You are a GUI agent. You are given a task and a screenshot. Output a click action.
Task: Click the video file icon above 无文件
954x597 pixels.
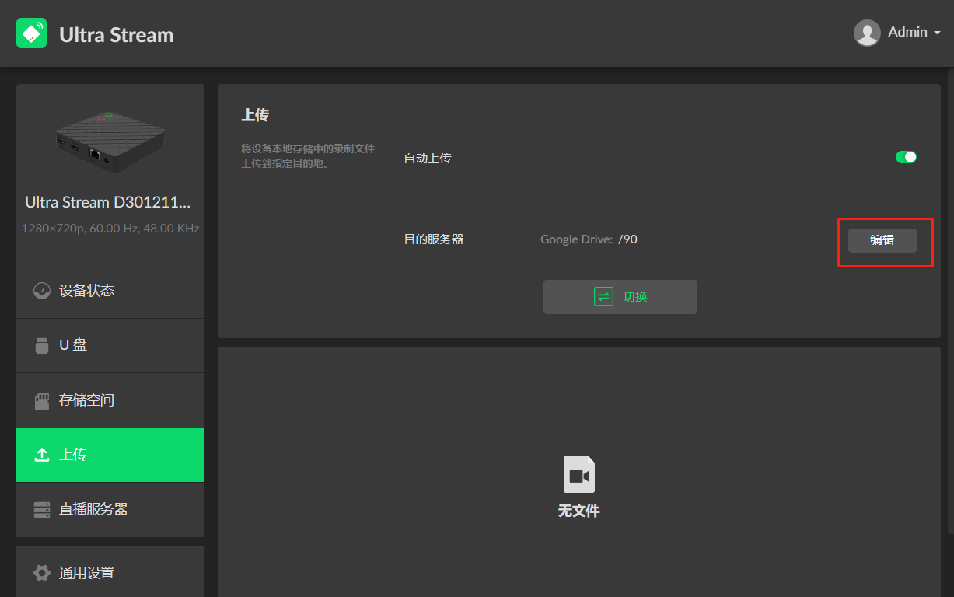coord(578,474)
